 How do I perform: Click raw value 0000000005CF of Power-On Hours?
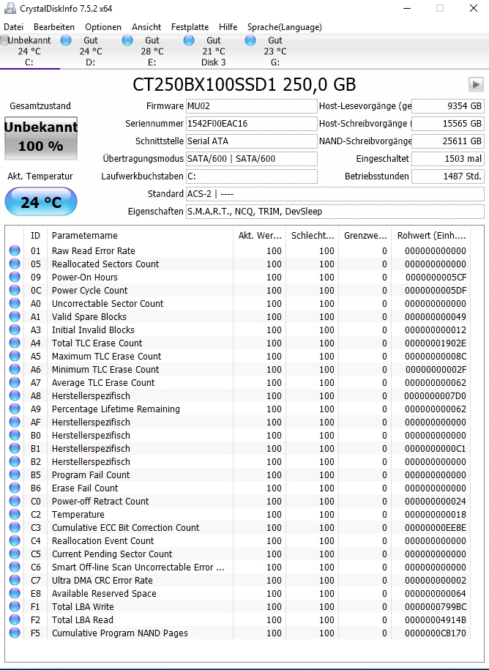pyautogui.click(x=436, y=277)
